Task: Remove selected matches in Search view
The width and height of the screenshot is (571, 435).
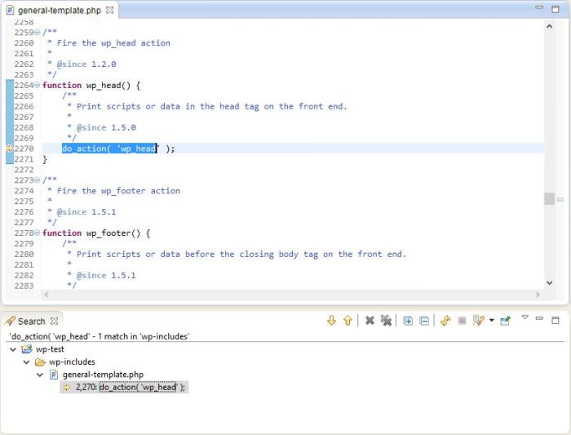Action: click(x=370, y=321)
